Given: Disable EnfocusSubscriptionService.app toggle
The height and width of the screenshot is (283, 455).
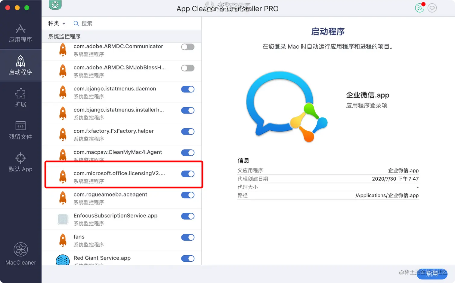Looking at the screenshot, I should click(188, 216).
